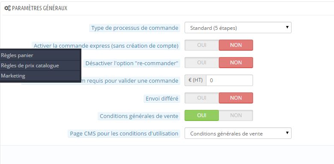This screenshot has width=334, height=164.
Task: Select NON for commande express option
Action: point(236,45)
